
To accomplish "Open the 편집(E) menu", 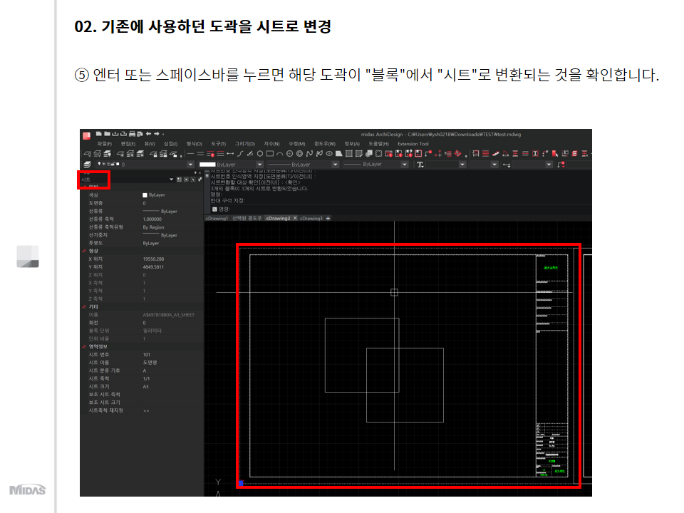I will coord(128,144).
